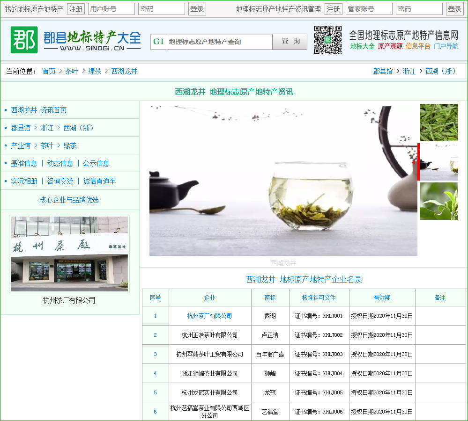Select the teapot and glass thumbnail
The image size is (468, 421).
coord(439,162)
